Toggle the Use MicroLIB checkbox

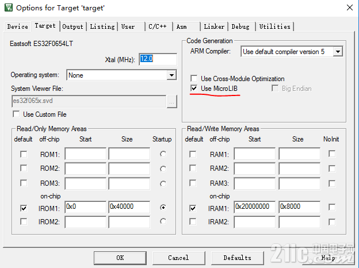(194, 89)
